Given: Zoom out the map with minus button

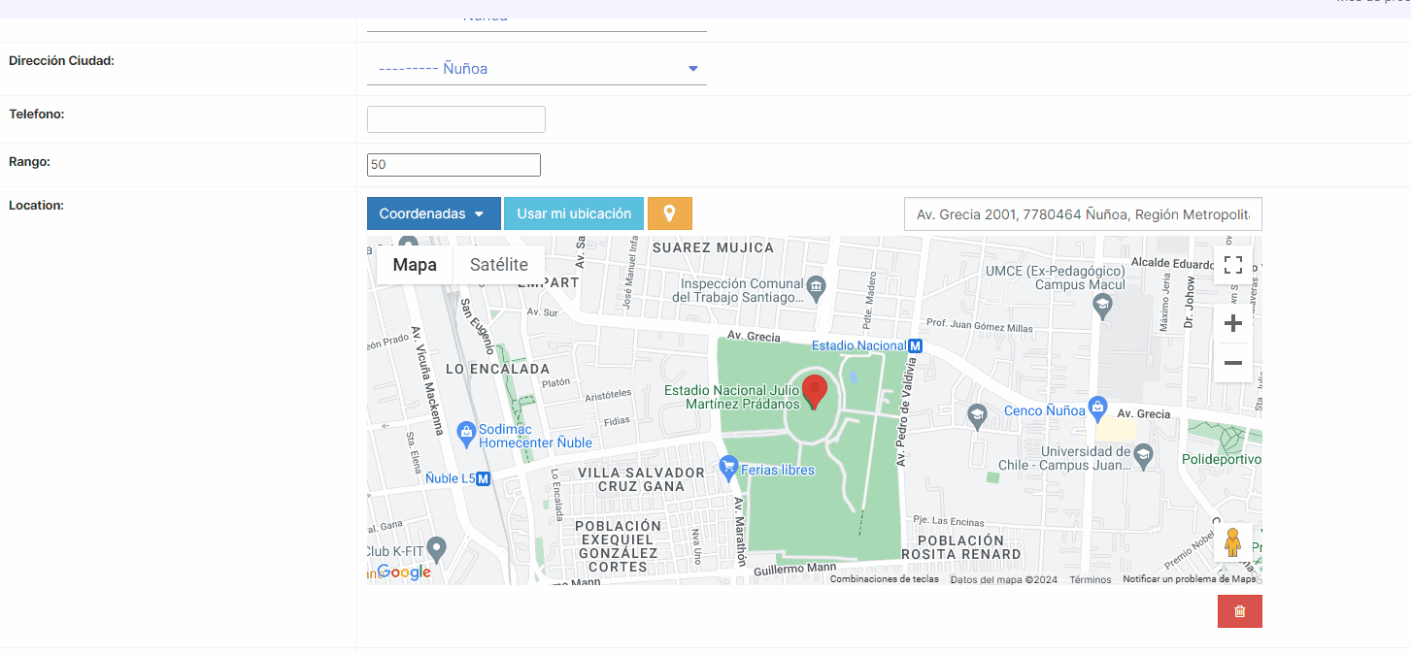Looking at the screenshot, I should point(1233,363).
